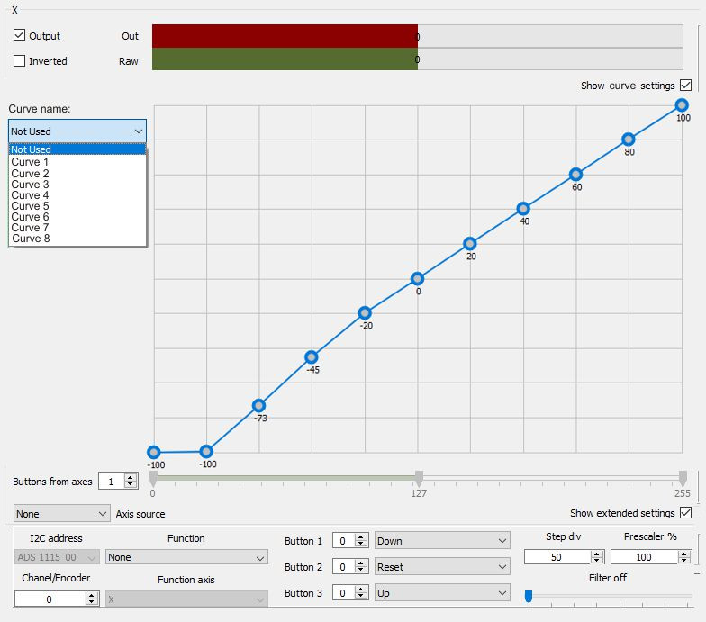Choose Curve 1 from the list

click(x=77, y=162)
